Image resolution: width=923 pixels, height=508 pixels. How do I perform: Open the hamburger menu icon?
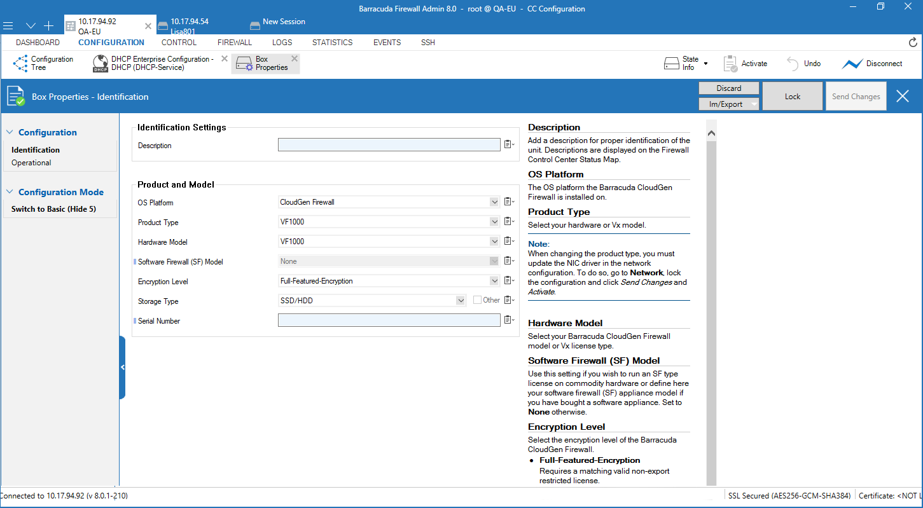click(8, 26)
